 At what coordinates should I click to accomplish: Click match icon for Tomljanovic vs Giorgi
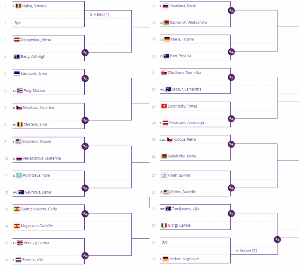[x=231, y=213]
